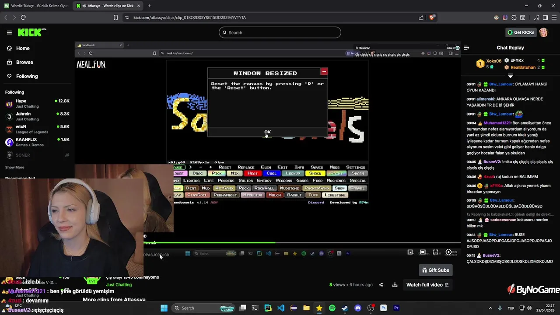Screen dimensions: 560x315
Task: Select the Shock tool in Sandboxels
Action: pos(315,173)
